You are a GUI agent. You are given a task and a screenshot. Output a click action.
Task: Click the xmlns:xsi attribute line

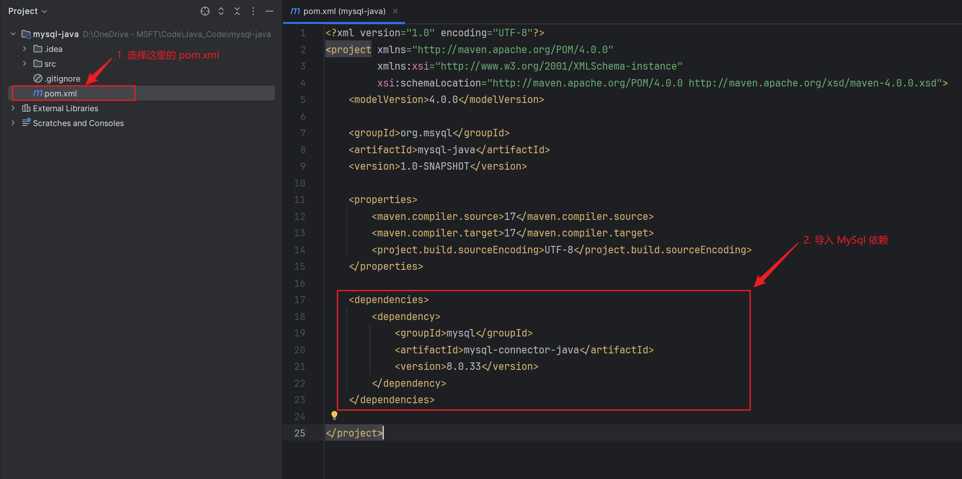pyautogui.click(x=530, y=66)
